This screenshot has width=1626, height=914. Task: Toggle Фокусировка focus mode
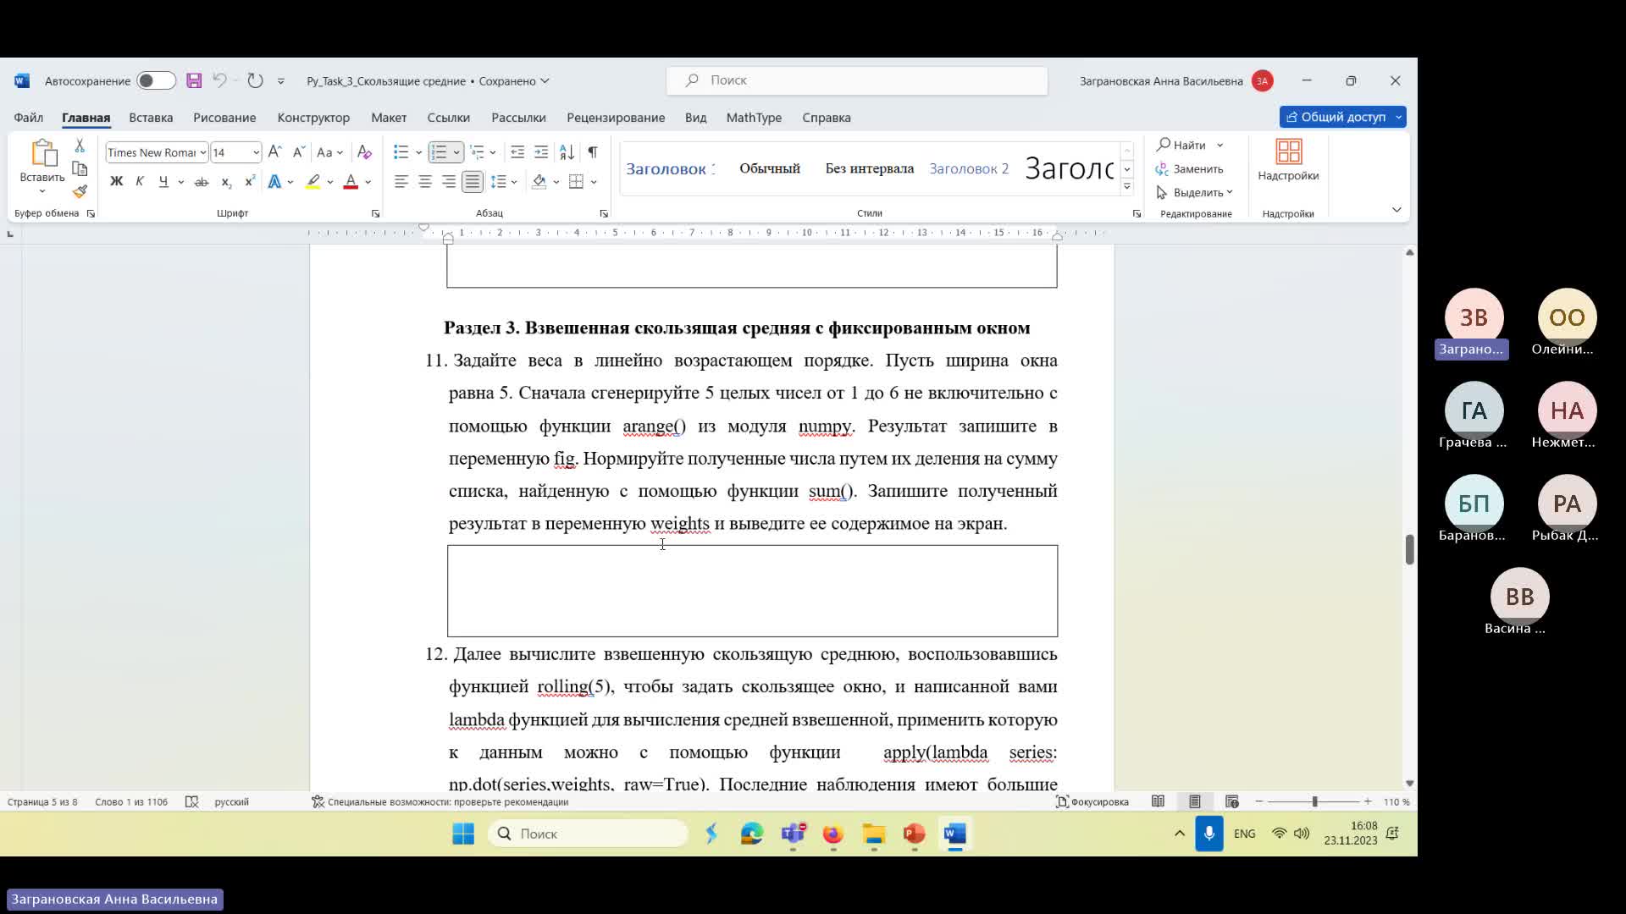[1092, 801]
